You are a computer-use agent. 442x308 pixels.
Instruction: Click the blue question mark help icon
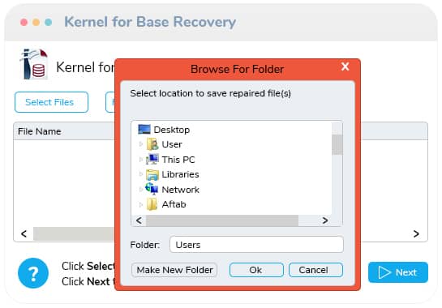coord(33,273)
